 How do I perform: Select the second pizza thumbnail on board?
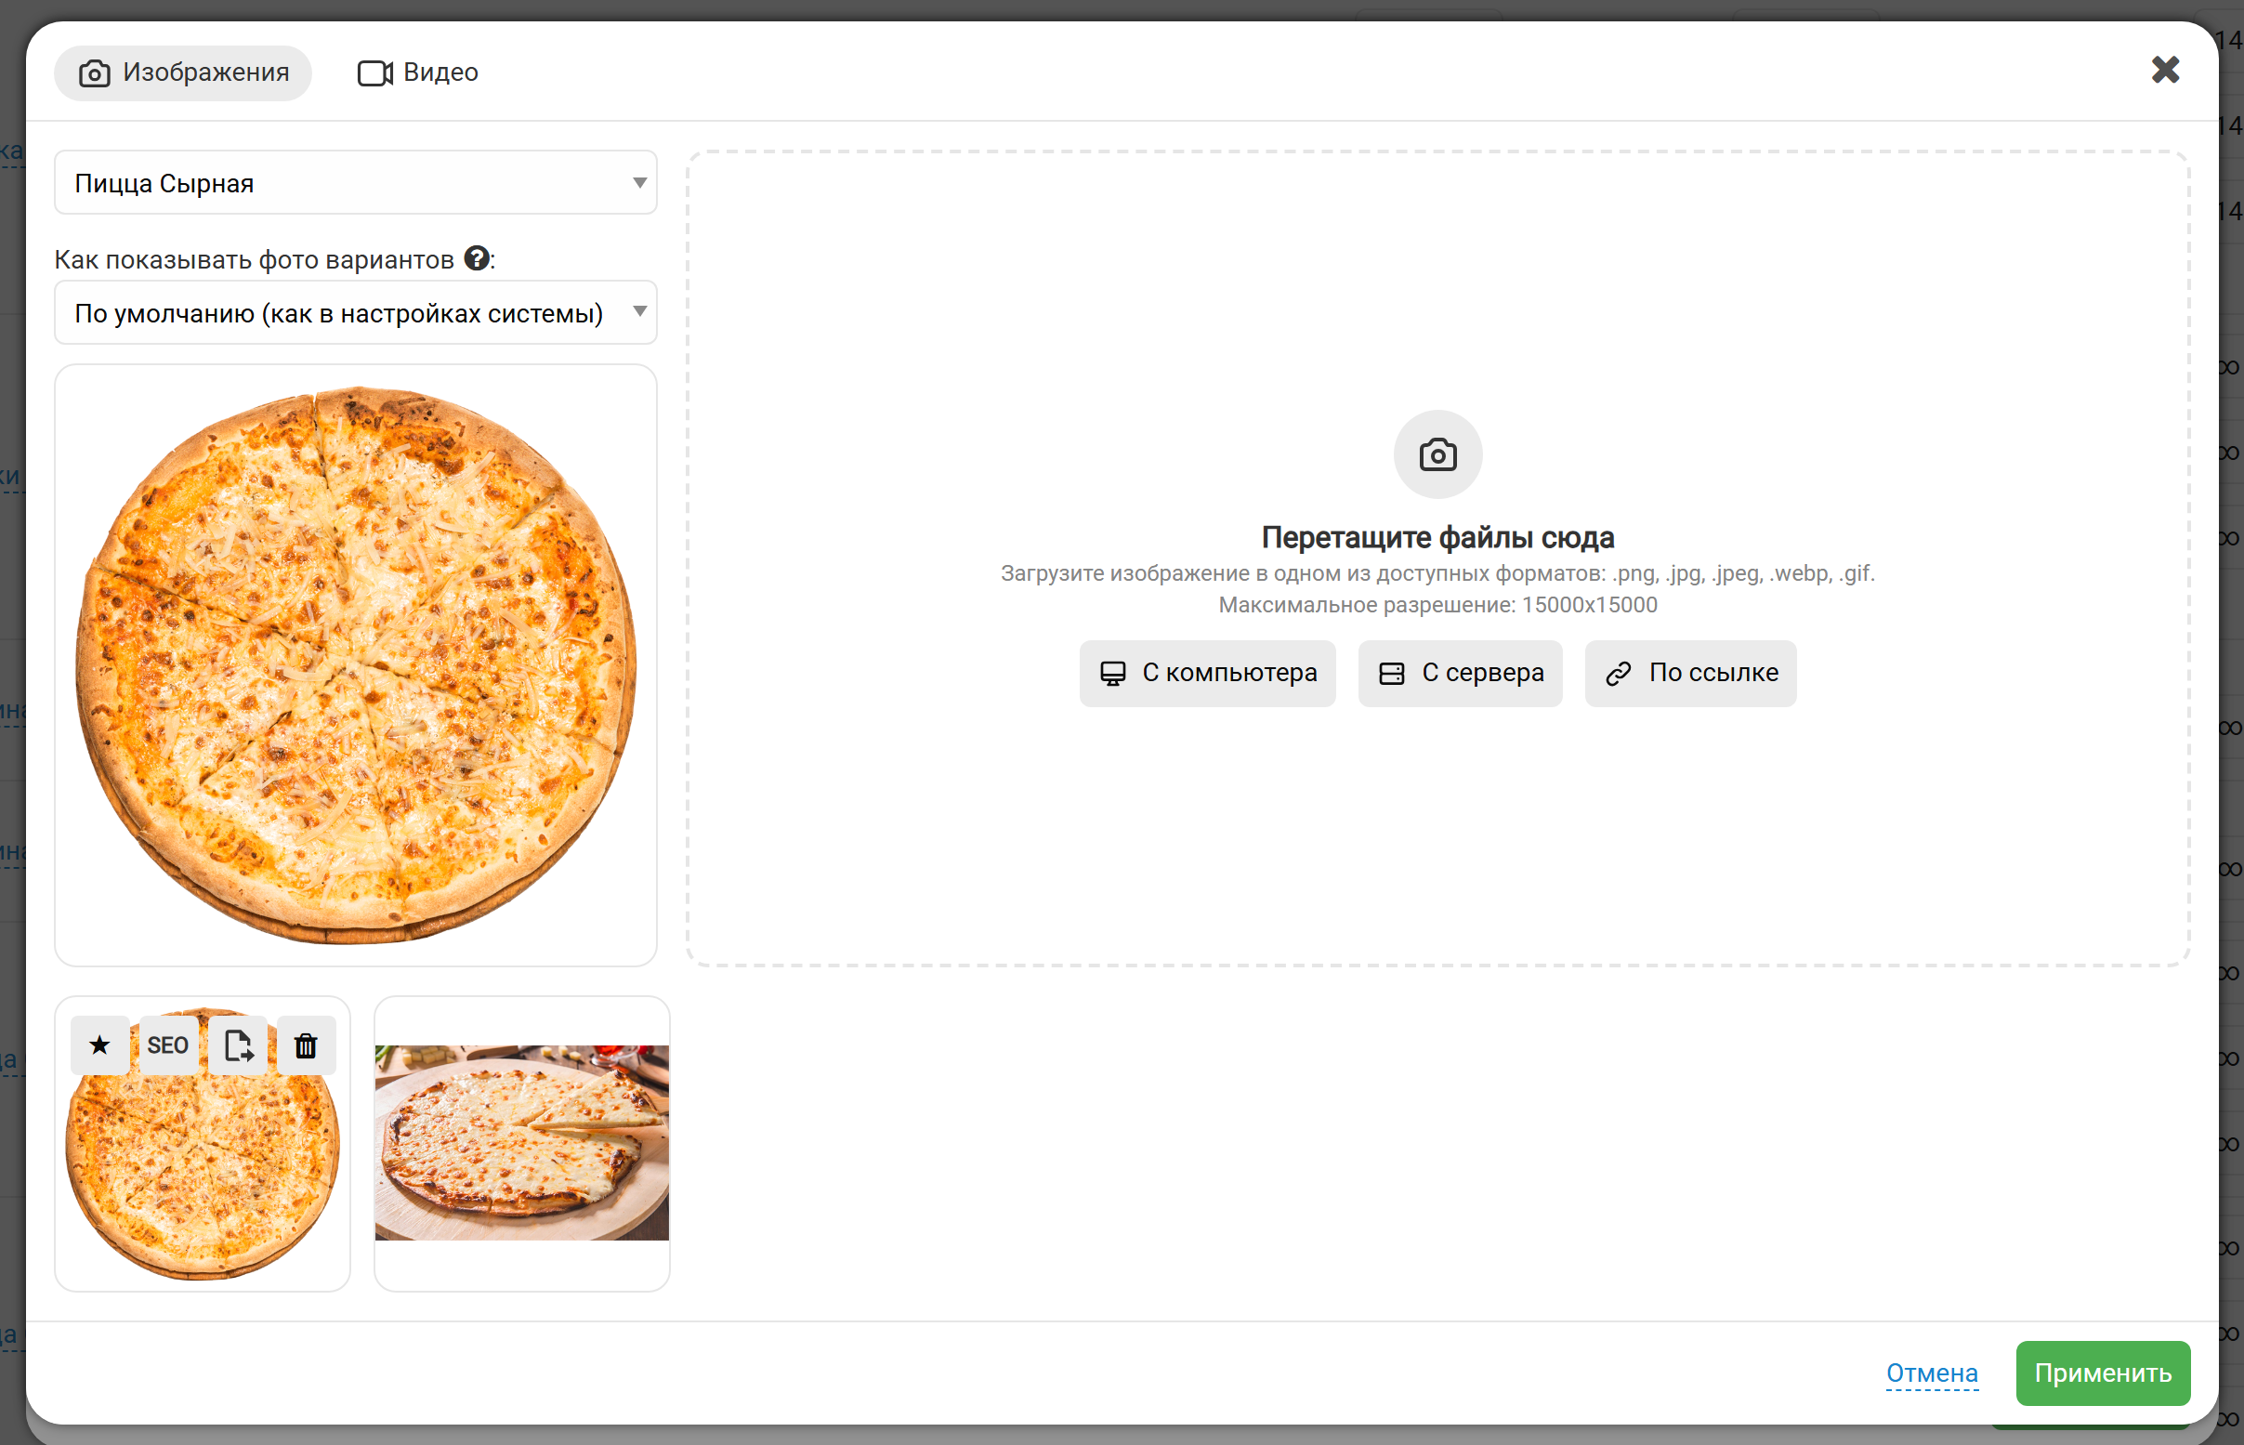[x=521, y=1142]
